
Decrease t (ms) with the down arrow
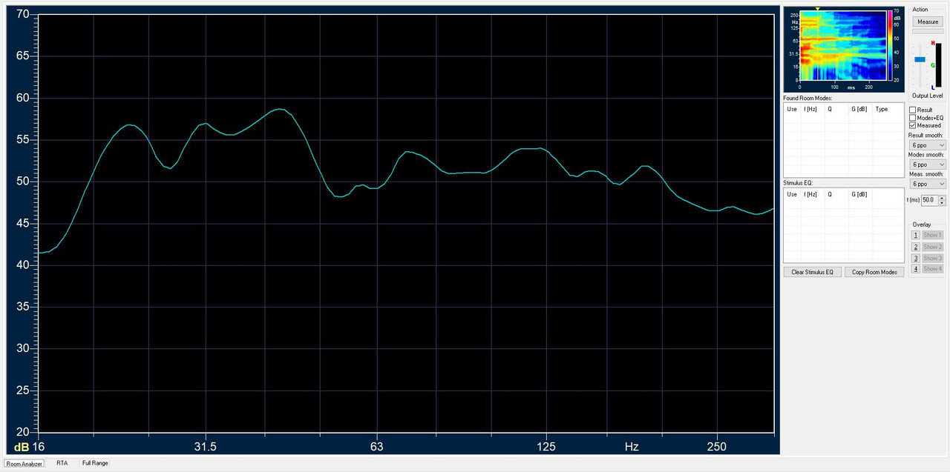pos(943,203)
